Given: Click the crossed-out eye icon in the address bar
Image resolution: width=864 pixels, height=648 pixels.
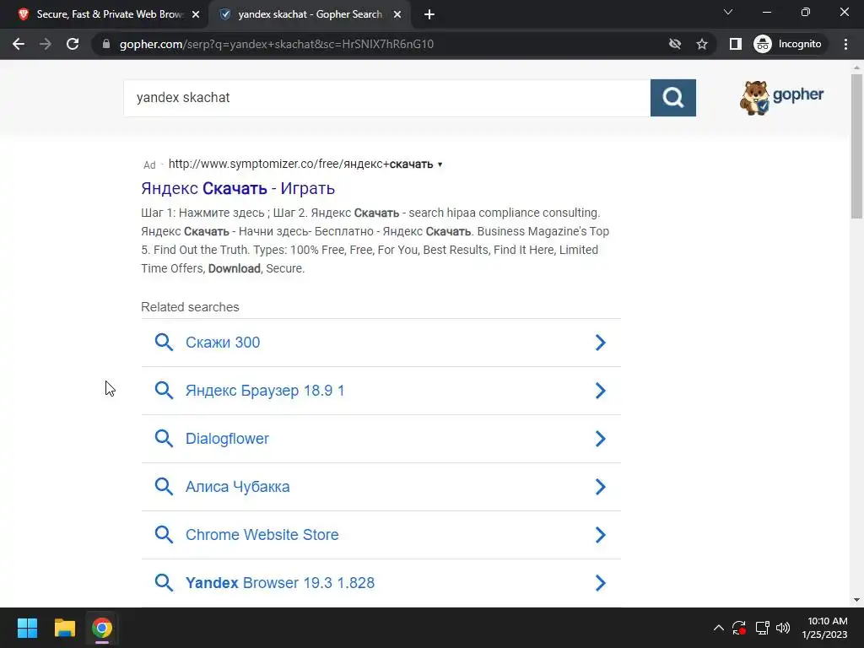Looking at the screenshot, I should pos(674,44).
